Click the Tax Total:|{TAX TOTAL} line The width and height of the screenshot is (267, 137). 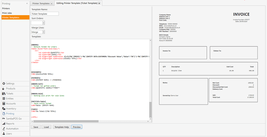44,111
